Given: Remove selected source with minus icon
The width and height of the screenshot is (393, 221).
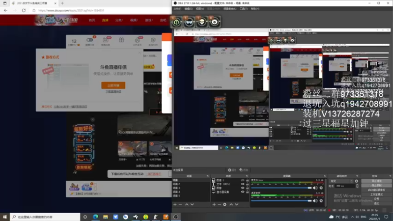Looking at the screenshot, I should click(219, 204).
